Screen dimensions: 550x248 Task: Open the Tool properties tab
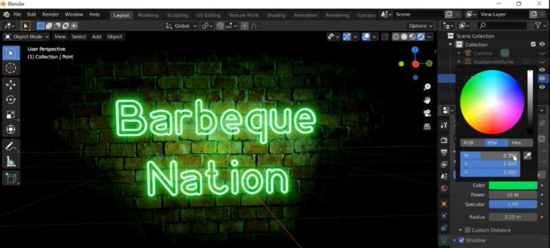[444, 125]
